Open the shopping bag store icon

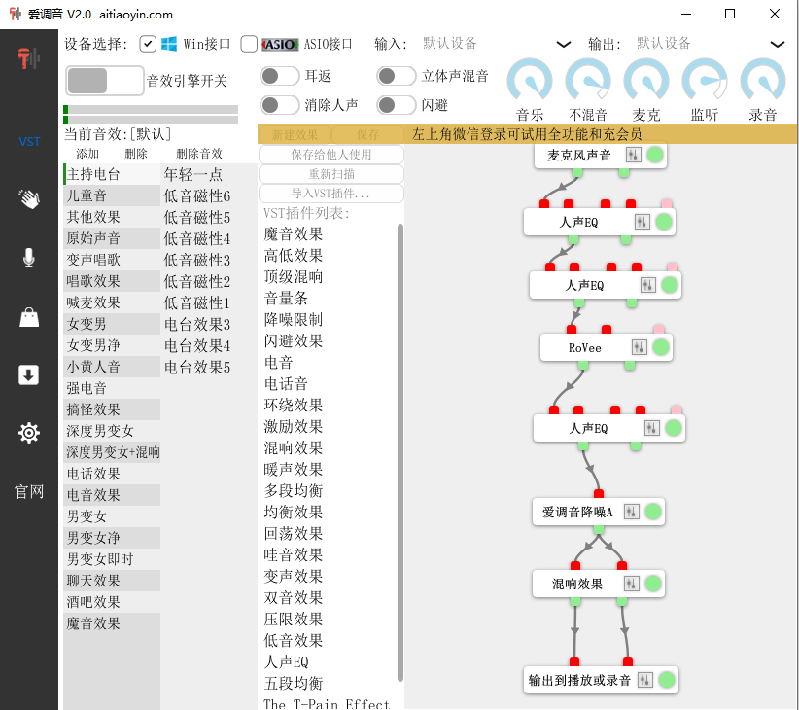(x=29, y=317)
